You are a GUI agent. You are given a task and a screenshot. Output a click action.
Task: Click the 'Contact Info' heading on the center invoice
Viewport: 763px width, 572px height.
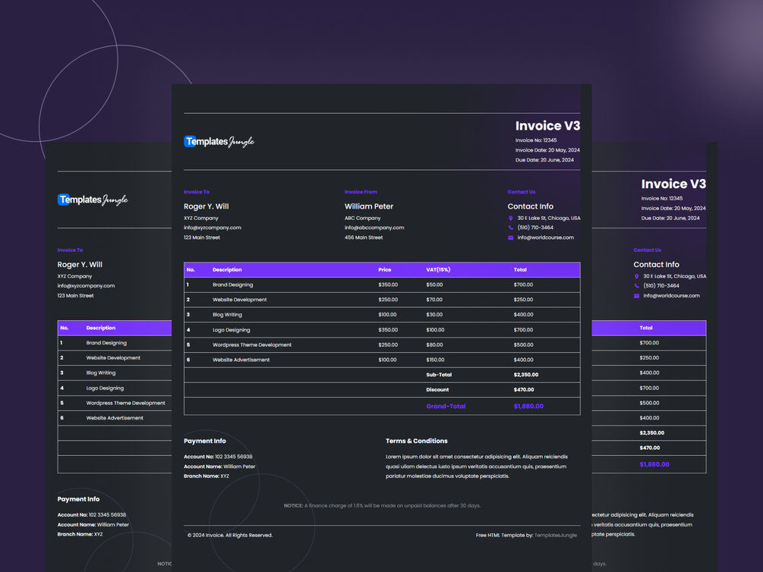click(531, 206)
